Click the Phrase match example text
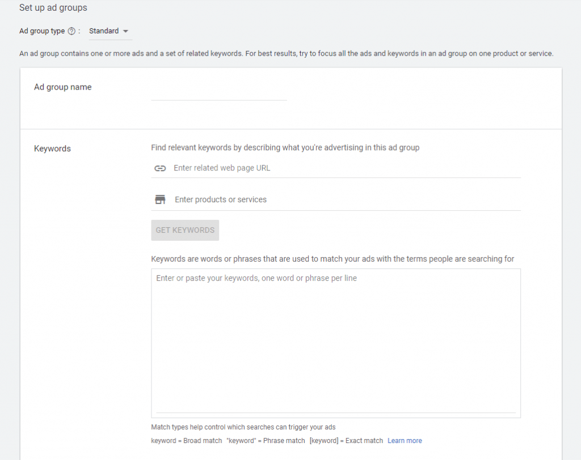The image size is (581, 460). [265, 441]
